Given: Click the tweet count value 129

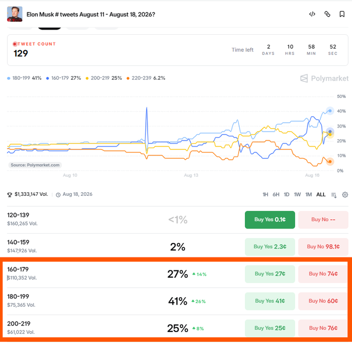Looking at the screenshot, I should 21,53.
